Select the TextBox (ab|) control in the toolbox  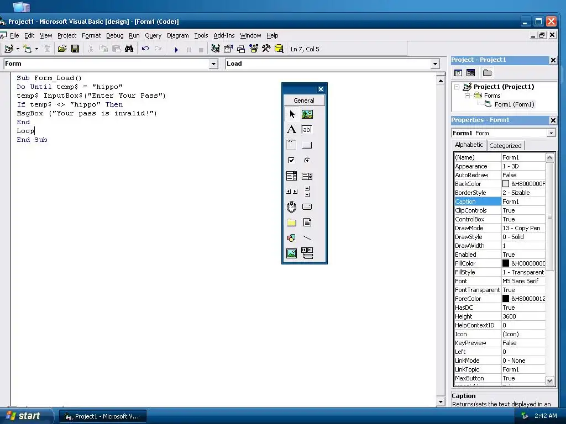pyautogui.click(x=307, y=129)
